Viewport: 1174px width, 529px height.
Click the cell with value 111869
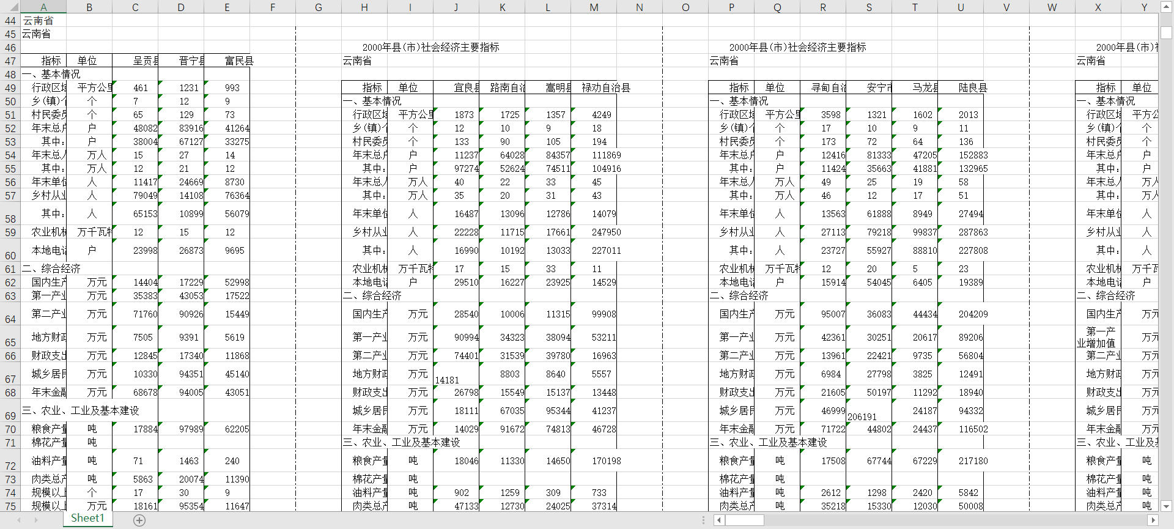(x=594, y=155)
